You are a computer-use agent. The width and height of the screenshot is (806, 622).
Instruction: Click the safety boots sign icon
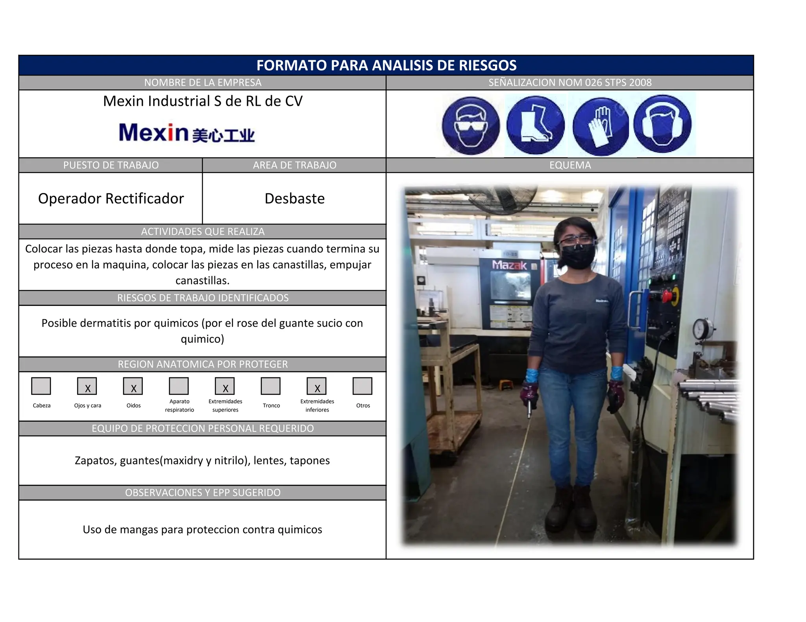[x=535, y=125]
